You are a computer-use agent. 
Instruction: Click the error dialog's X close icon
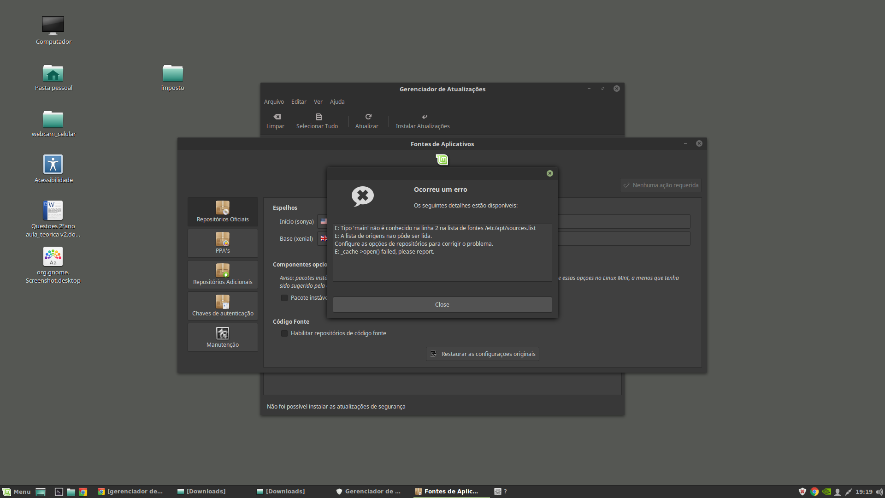[x=549, y=173]
